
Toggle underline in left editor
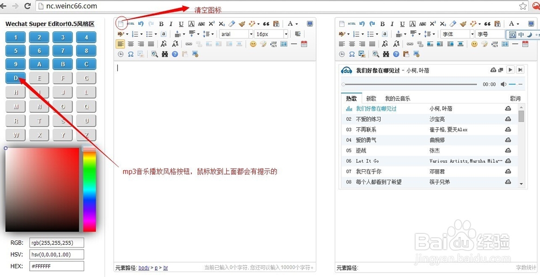(x=181, y=24)
